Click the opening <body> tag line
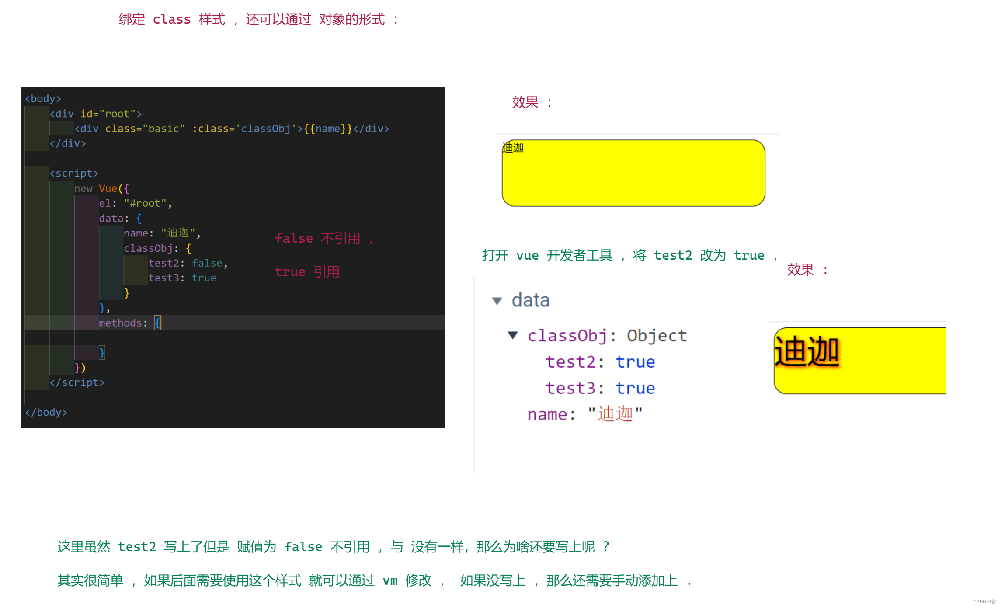This screenshot has width=1005, height=608. 43,99
